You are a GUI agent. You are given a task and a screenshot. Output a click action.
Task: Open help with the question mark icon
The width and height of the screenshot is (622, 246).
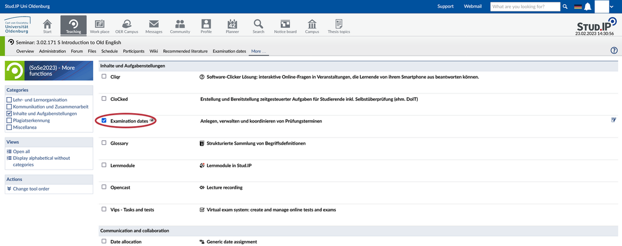pyautogui.click(x=614, y=50)
